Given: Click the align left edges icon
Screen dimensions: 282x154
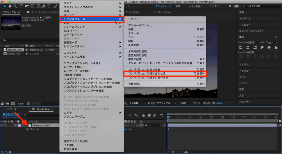Looking at the screenshot, I should pos(240,48).
